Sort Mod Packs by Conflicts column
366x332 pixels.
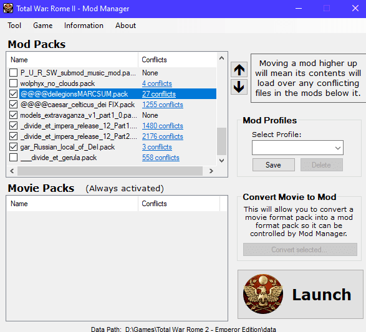tap(178, 60)
